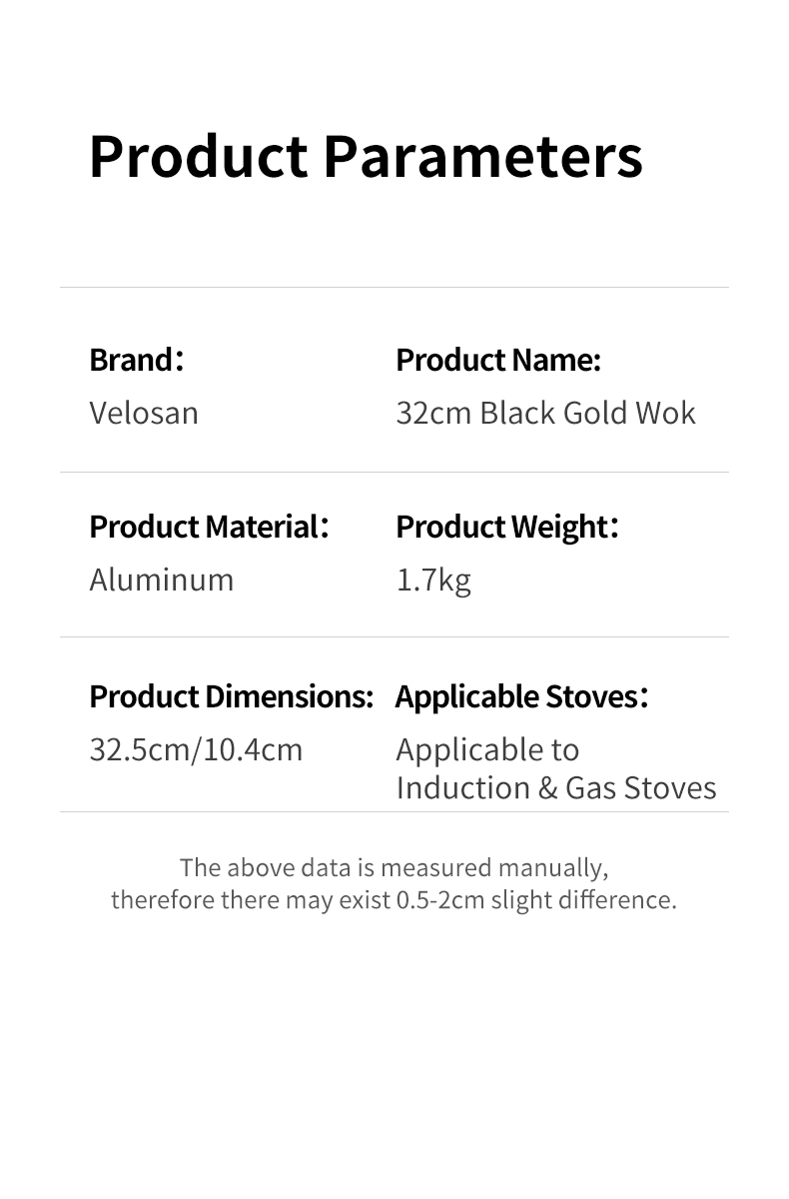Select the Applicable Stoves label
This screenshot has height=1199, width=789.
[x=522, y=696]
